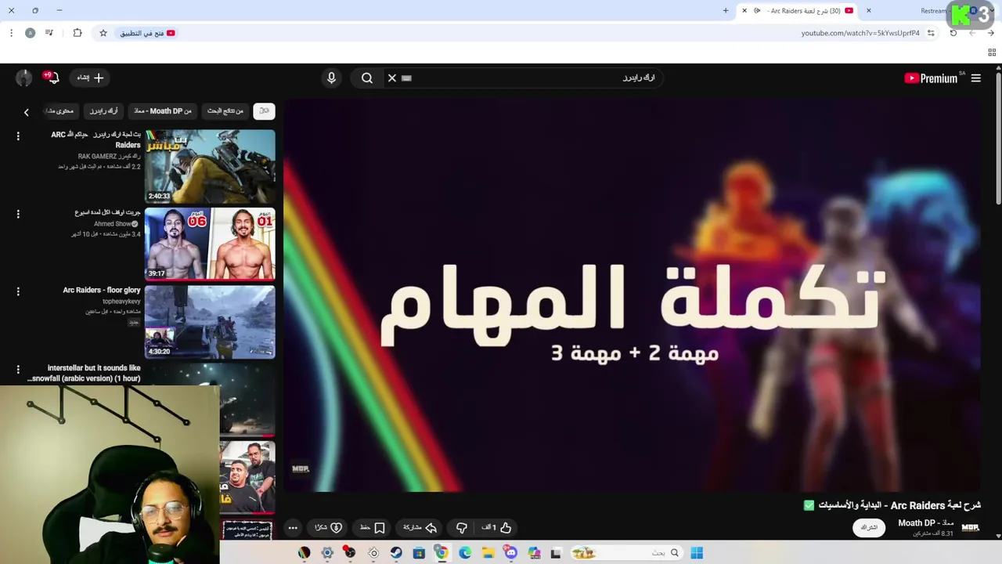This screenshot has height=564, width=1002.
Task: Open 'interstellar but it sounds like snowfall' title
Action: (84, 373)
